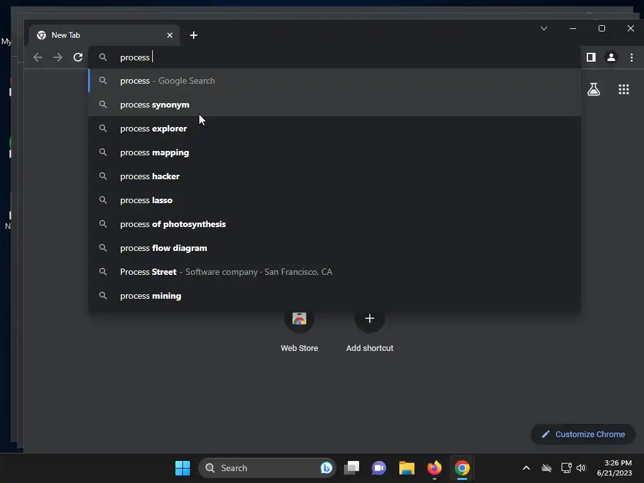Pick the process mining suggestion
The height and width of the screenshot is (483, 644).
pos(335,296)
